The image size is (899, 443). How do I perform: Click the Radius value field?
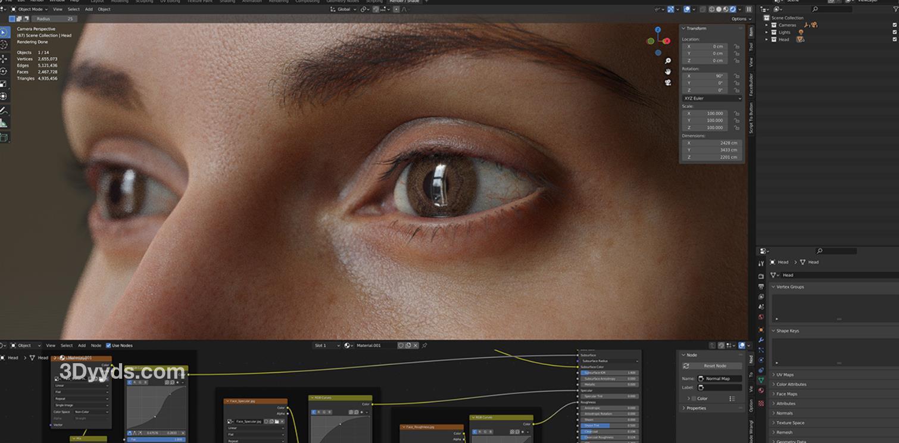tap(54, 19)
